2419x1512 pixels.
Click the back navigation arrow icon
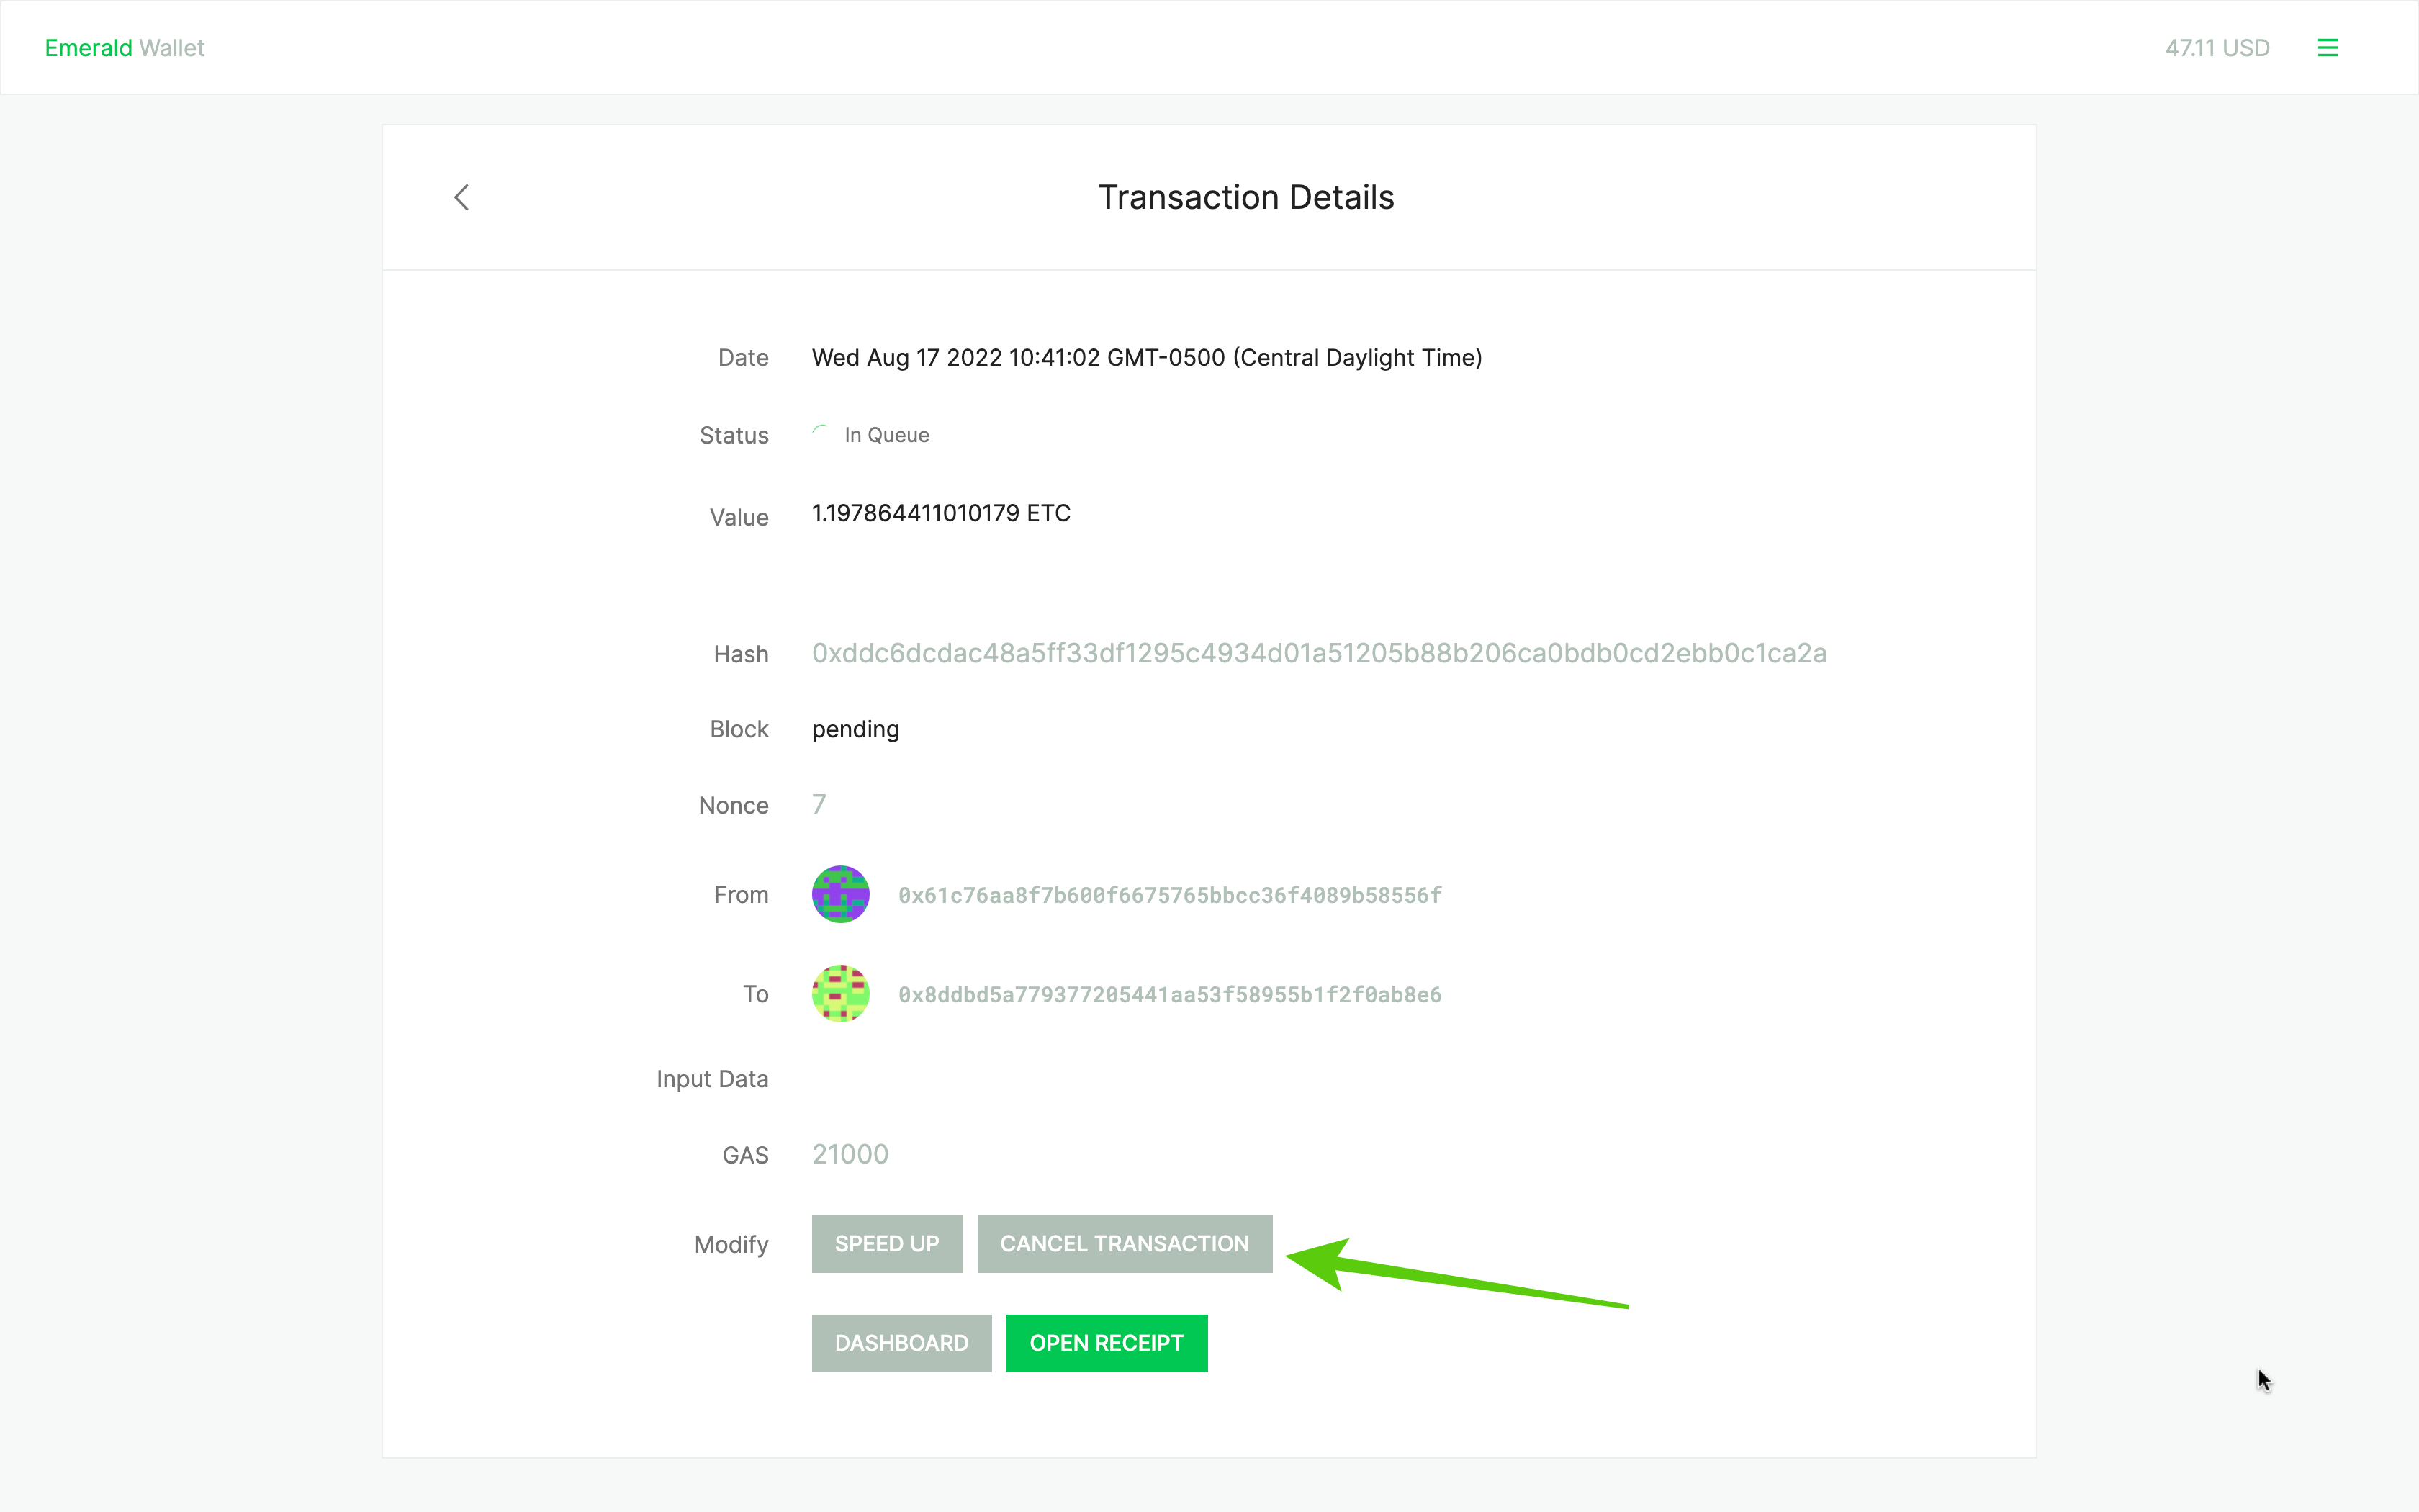(x=461, y=195)
